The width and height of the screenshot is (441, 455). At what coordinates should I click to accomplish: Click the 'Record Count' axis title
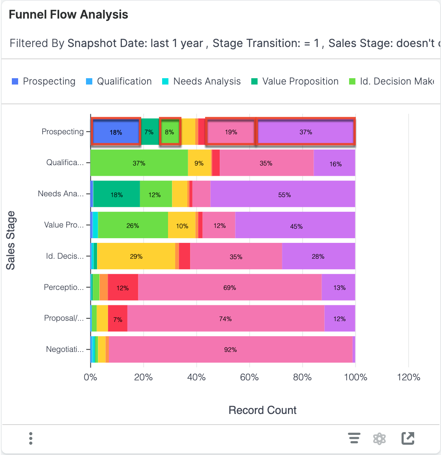pyautogui.click(x=262, y=410)
